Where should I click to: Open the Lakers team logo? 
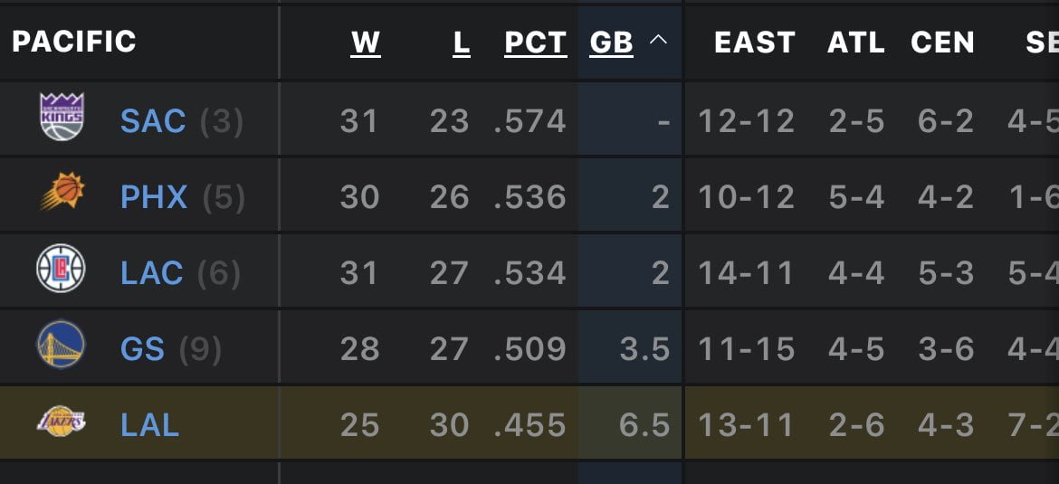61,422
